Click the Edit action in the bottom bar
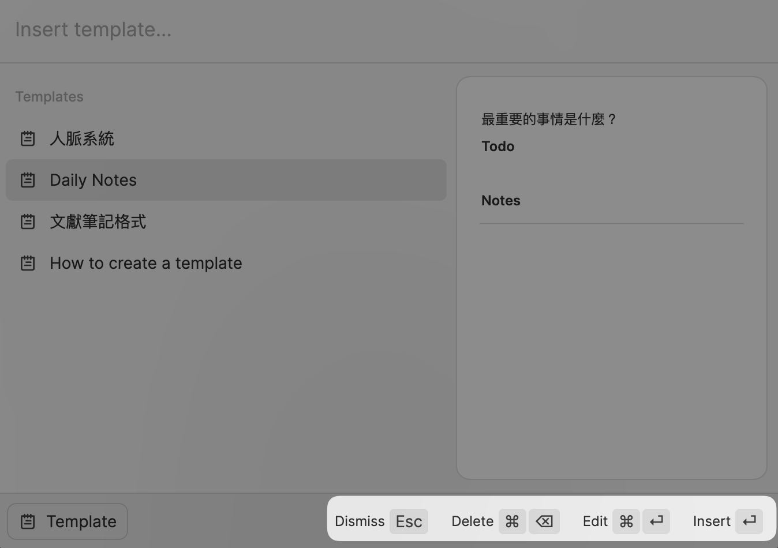The width and height of the screenshot is (778, 548). [x=594, y=521]
